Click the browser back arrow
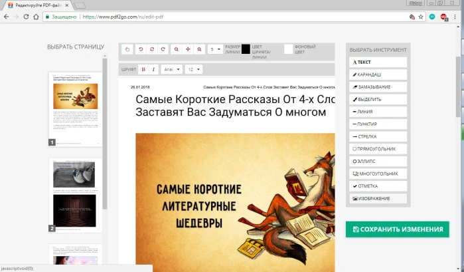Viewport: 464px width, 272px height. click(x=6, y=17)
